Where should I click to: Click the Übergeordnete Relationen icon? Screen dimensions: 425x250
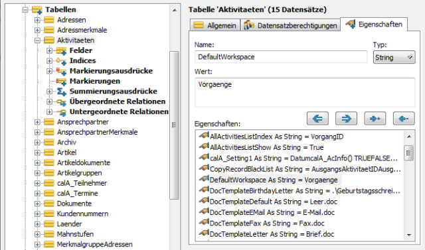pos(61,101)
